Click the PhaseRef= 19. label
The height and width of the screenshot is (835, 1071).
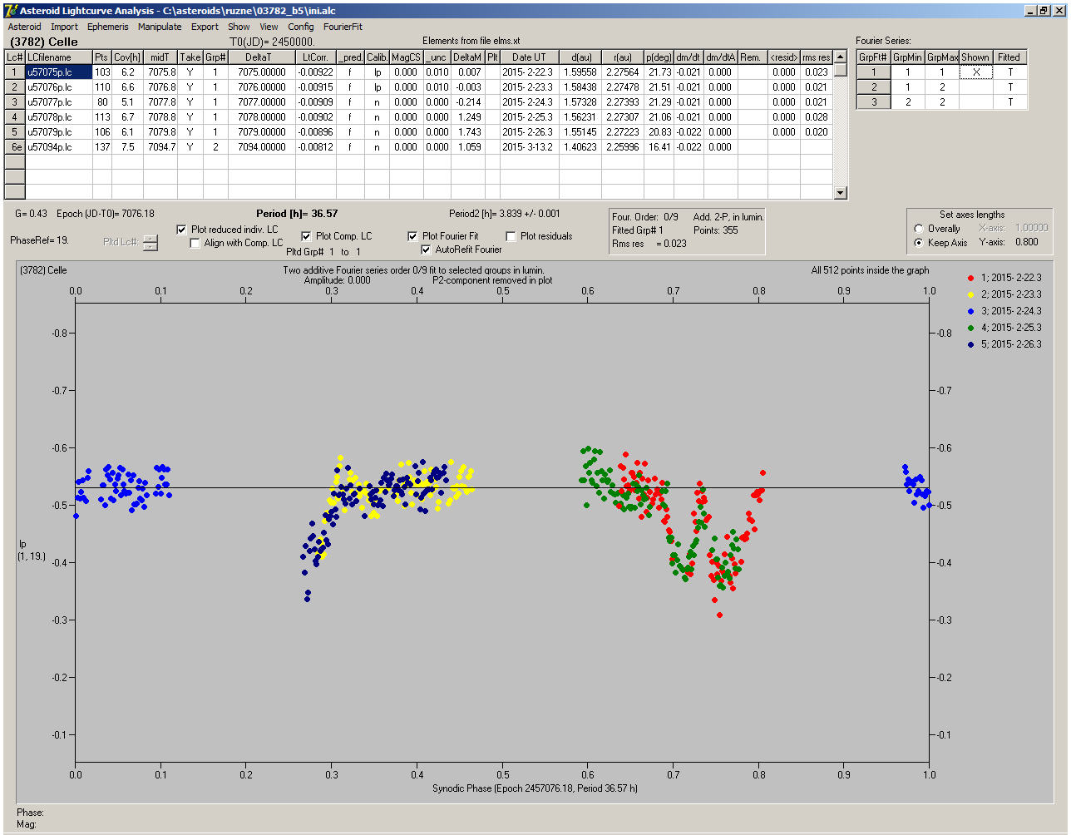39,240
